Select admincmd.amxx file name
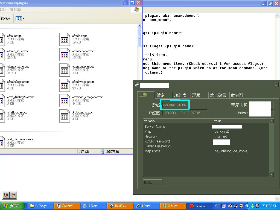The image size is (280, 210). 18,67
